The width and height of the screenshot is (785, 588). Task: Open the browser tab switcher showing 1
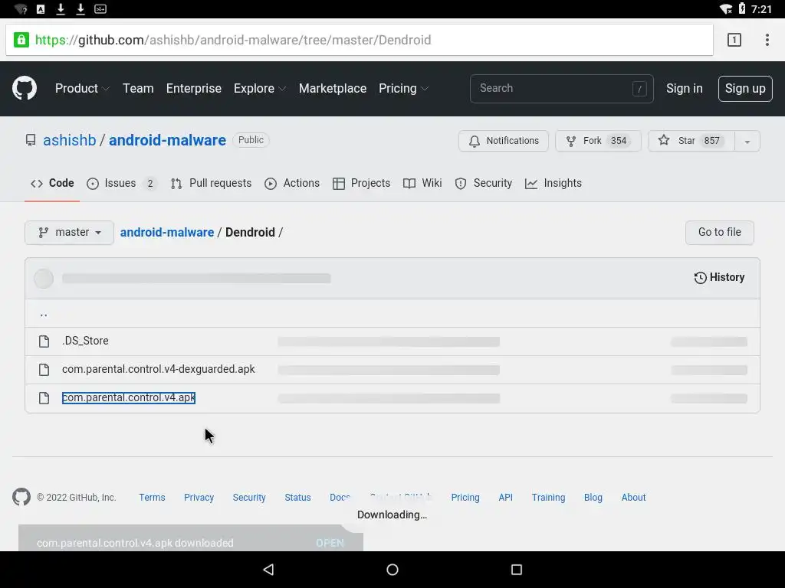click(734, 40)
